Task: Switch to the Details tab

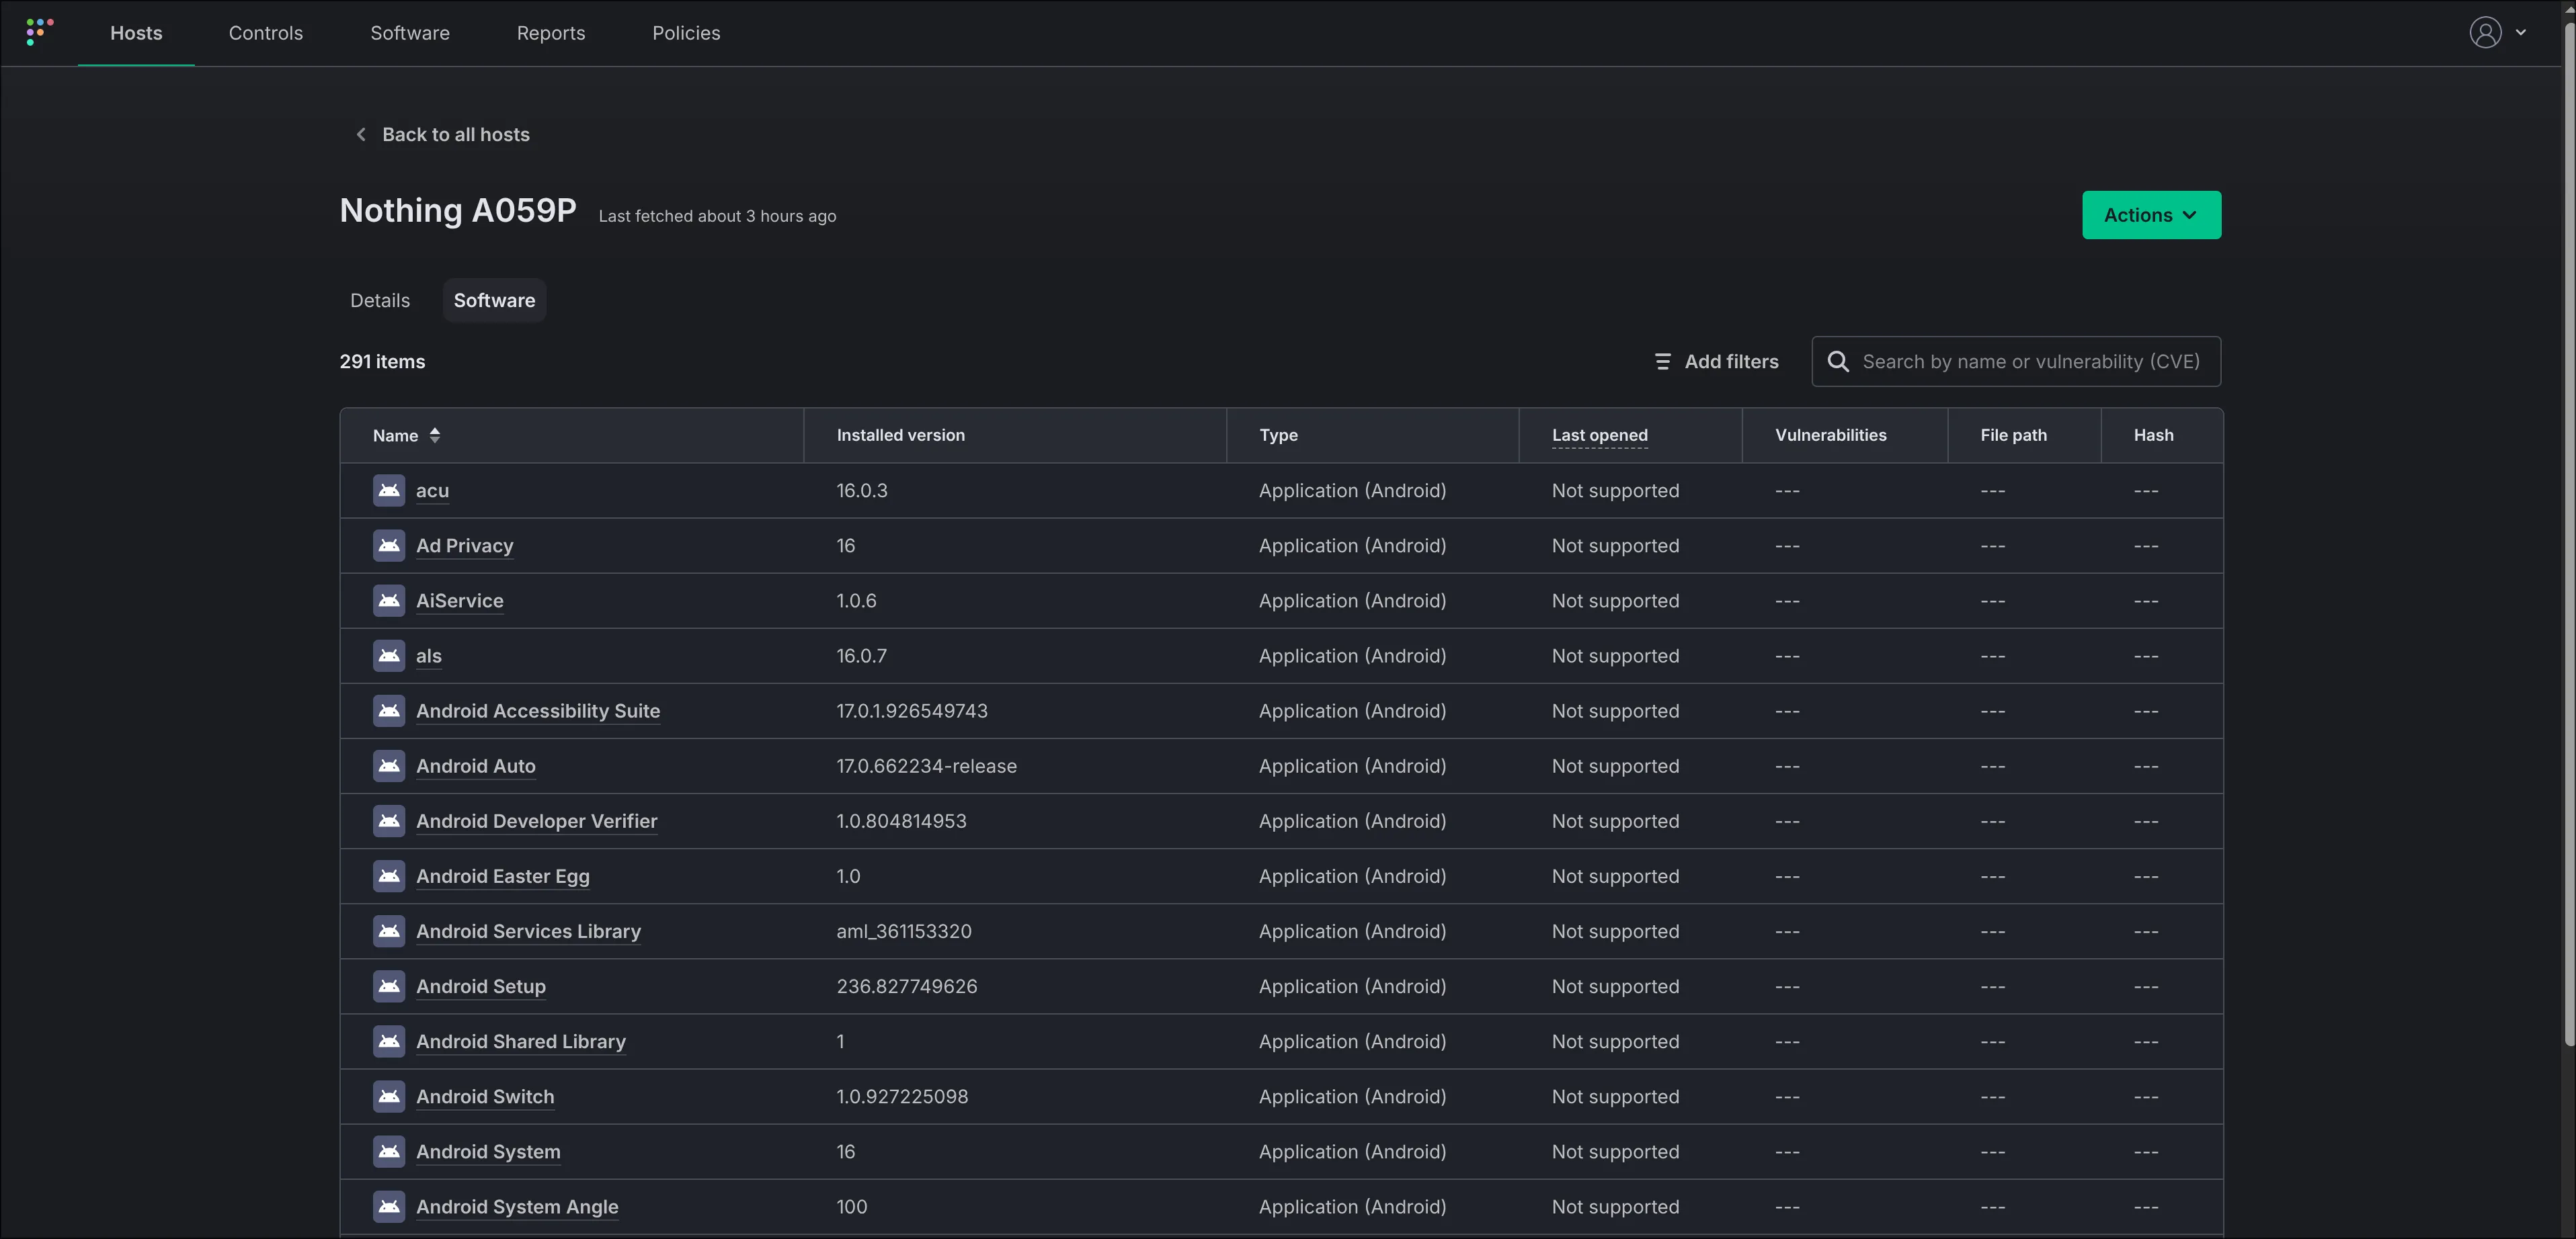Action: tap(380, 300)
